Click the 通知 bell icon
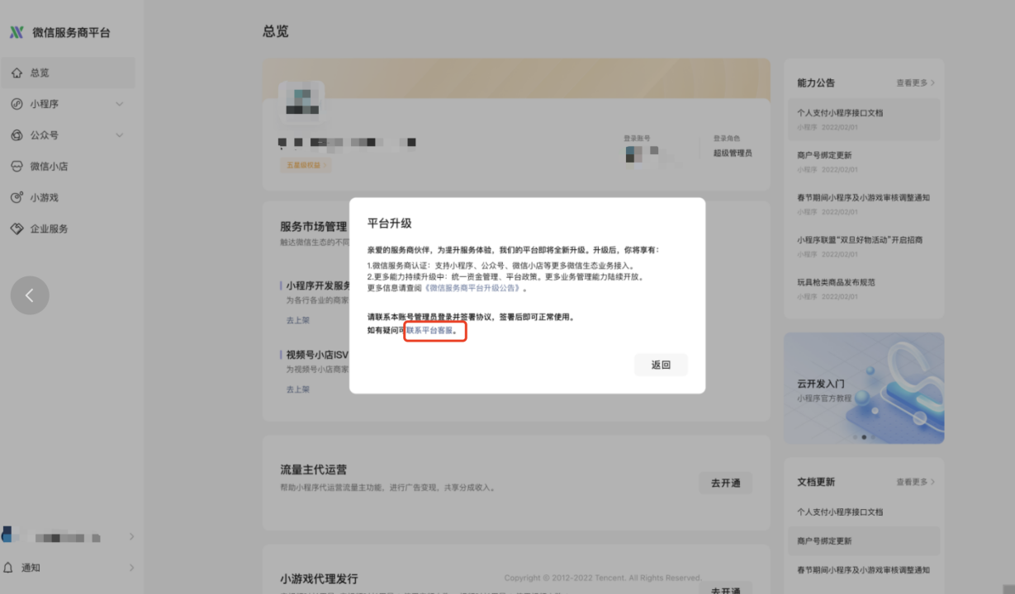The width and height of the screenshot is (1015, 594). tap(9, 568)
